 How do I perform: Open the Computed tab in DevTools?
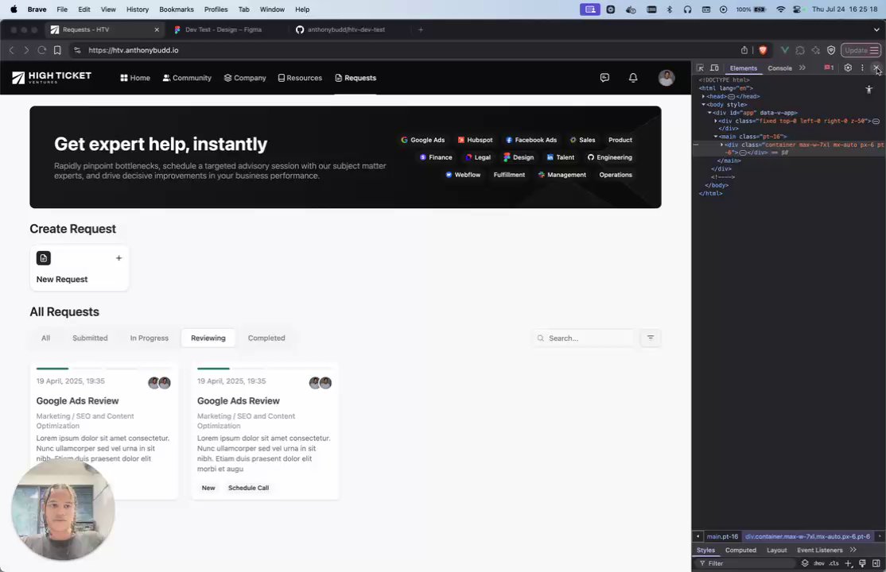click(740, 550)
